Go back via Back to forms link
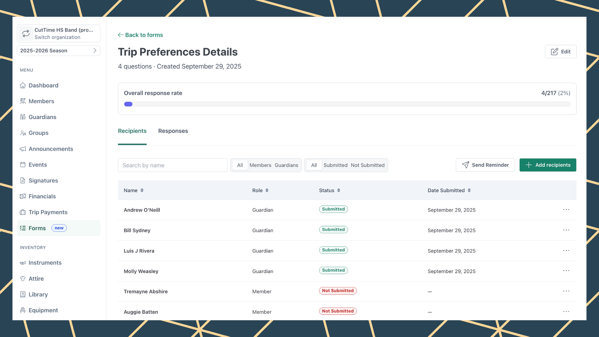The height and width of the screenshot is (337, 599). tap(140, 35)
